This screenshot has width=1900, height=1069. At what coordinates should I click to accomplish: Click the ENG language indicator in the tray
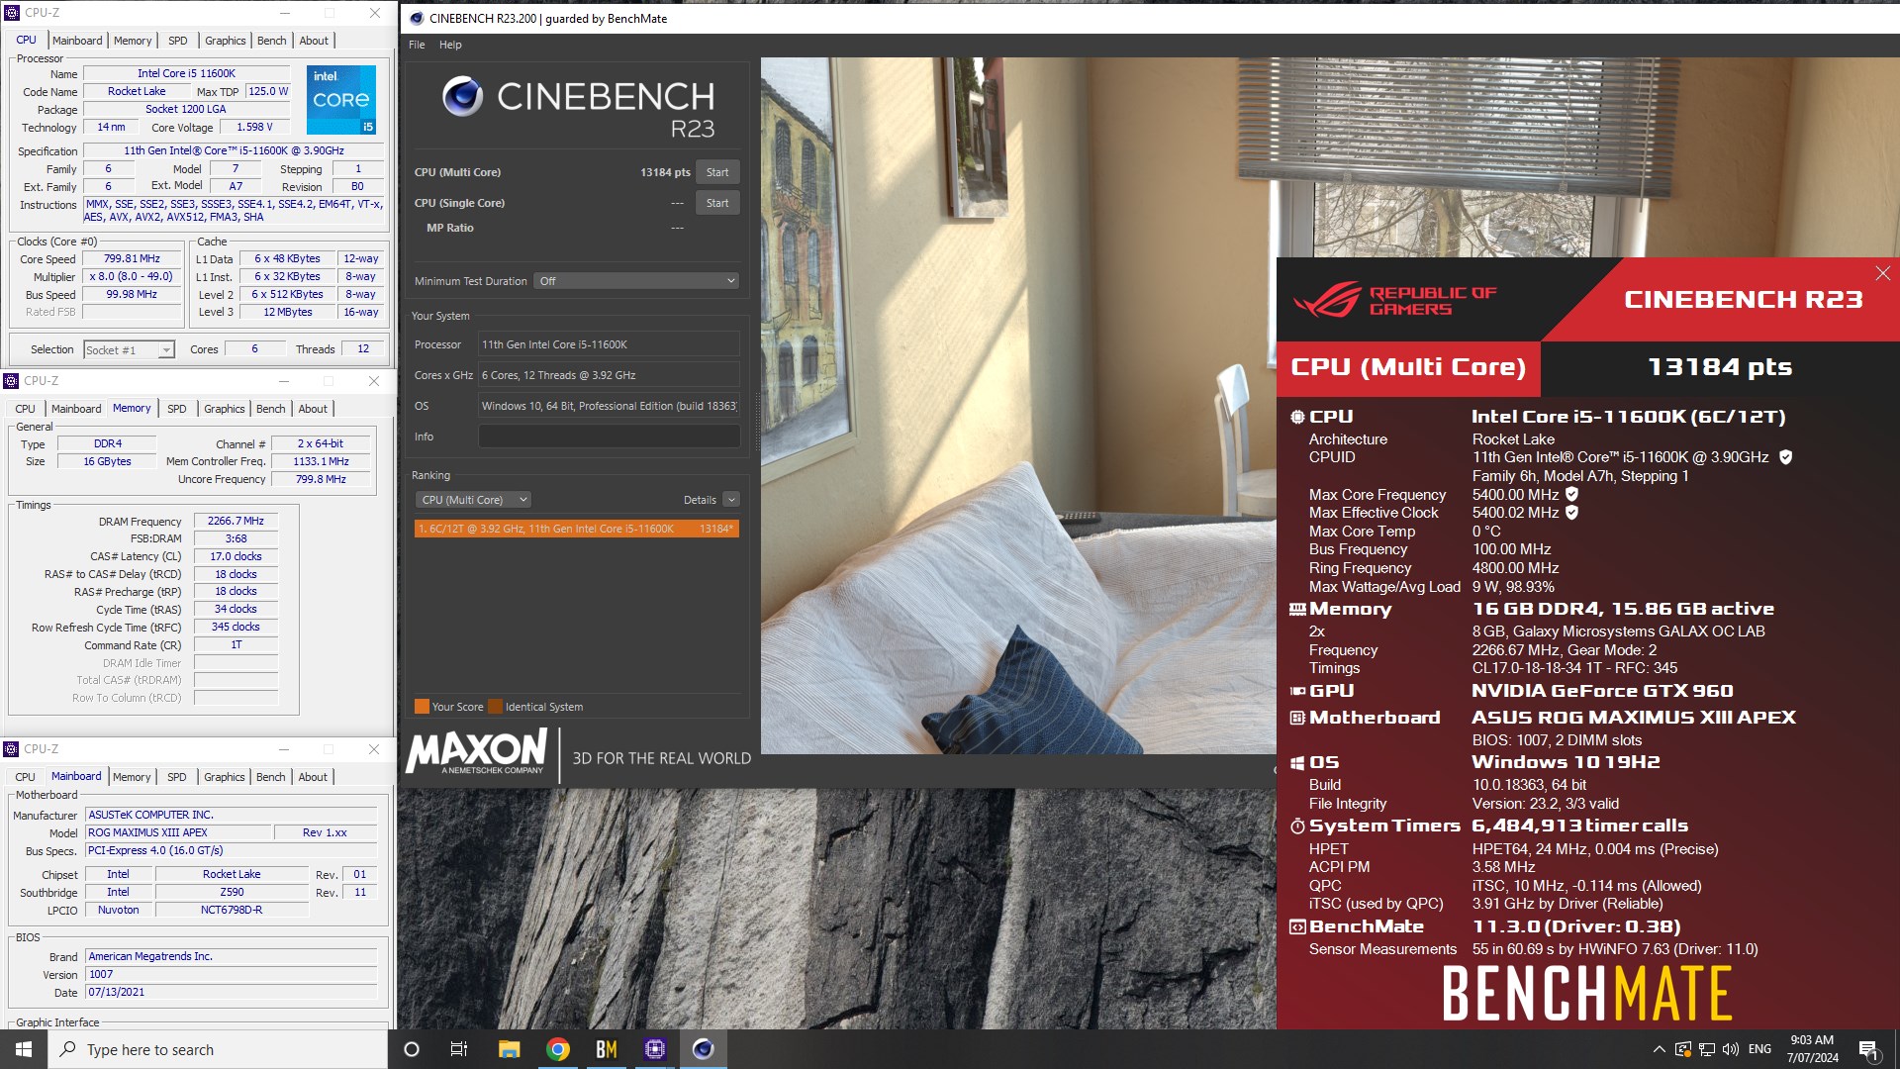point(1759,1049)
